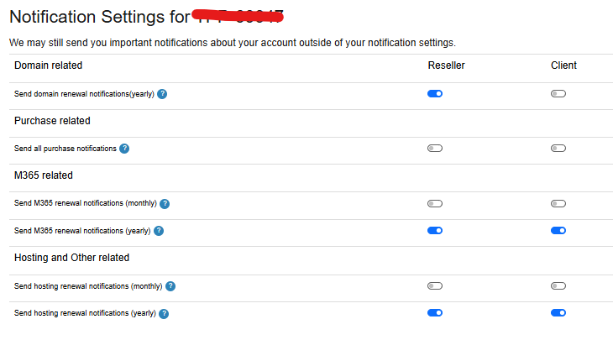
Task: Open help icon for domain renewal notifications
Action: 162,94
